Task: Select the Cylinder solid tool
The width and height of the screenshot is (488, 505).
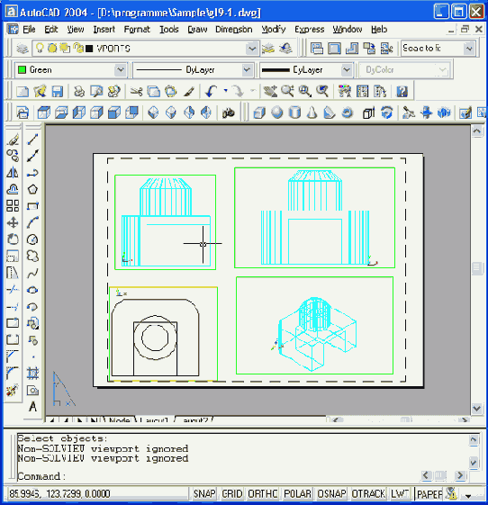Action: (294, 113)
